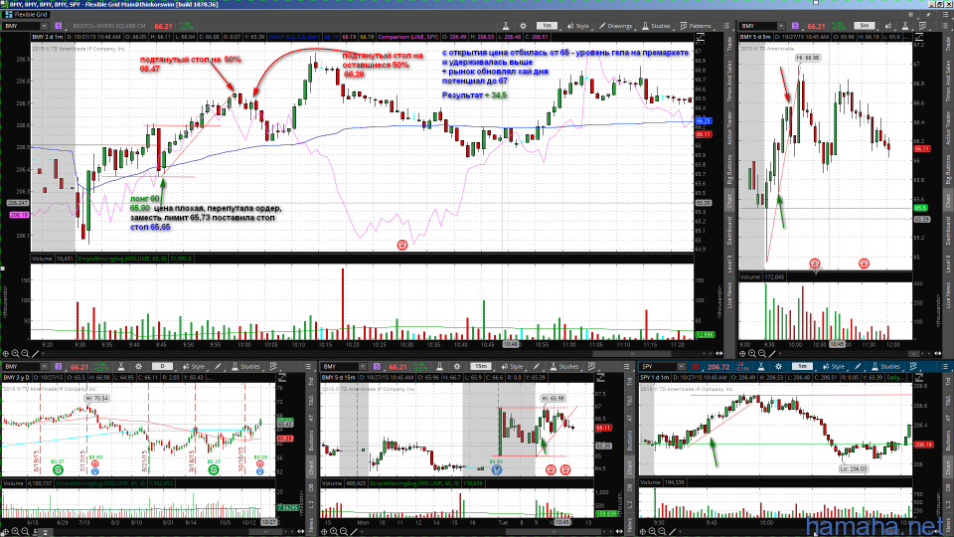
Task: Click the 5m timeframe button in top-right chart
Action: (864, 26)
